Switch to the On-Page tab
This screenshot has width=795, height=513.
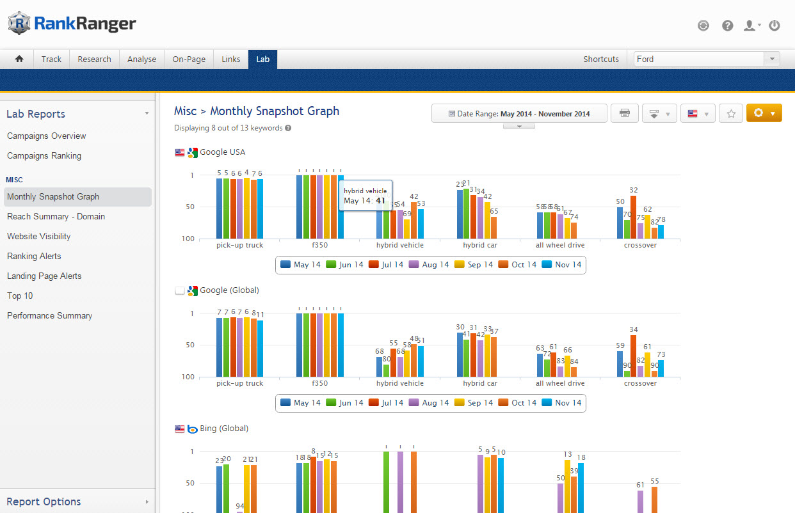[189, 59]
